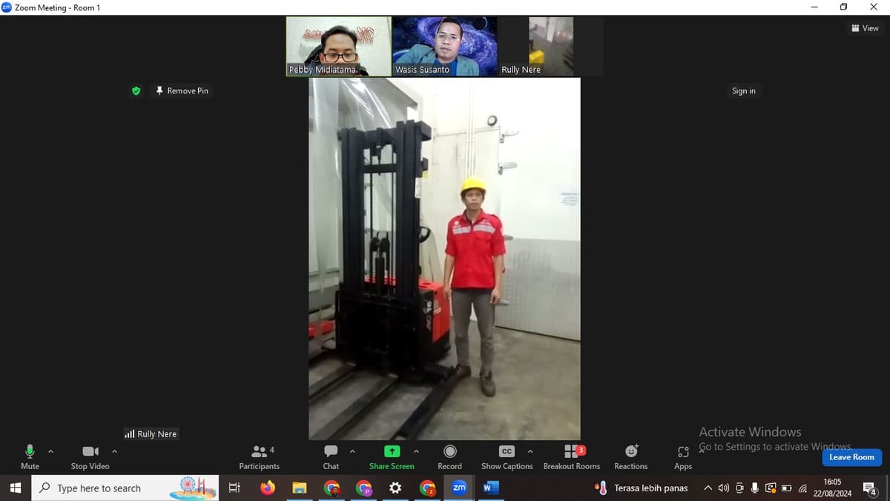
Task: Open the Participants panel
Action: (260, 456)
